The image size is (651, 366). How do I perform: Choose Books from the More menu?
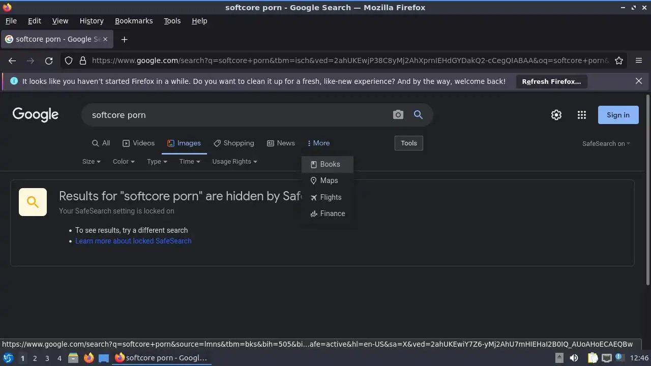327,164
